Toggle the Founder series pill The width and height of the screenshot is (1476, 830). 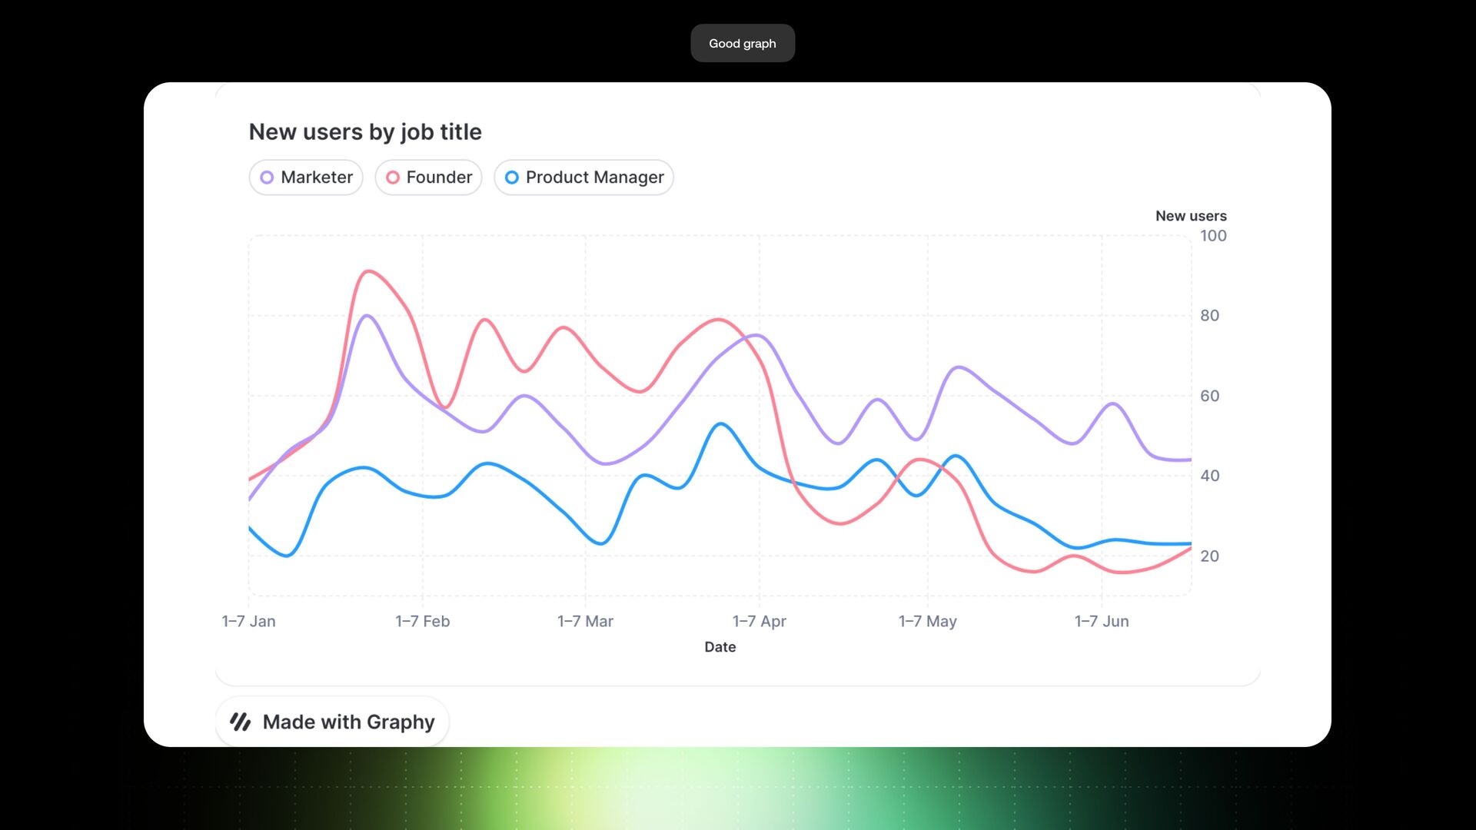tap(429, 178)
